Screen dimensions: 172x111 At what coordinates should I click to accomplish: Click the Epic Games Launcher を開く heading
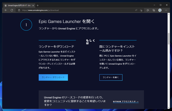(x=67, y=22)
